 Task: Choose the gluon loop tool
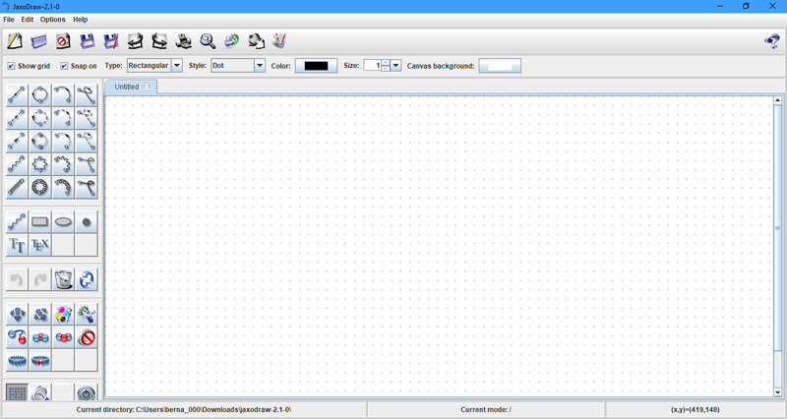40,186
